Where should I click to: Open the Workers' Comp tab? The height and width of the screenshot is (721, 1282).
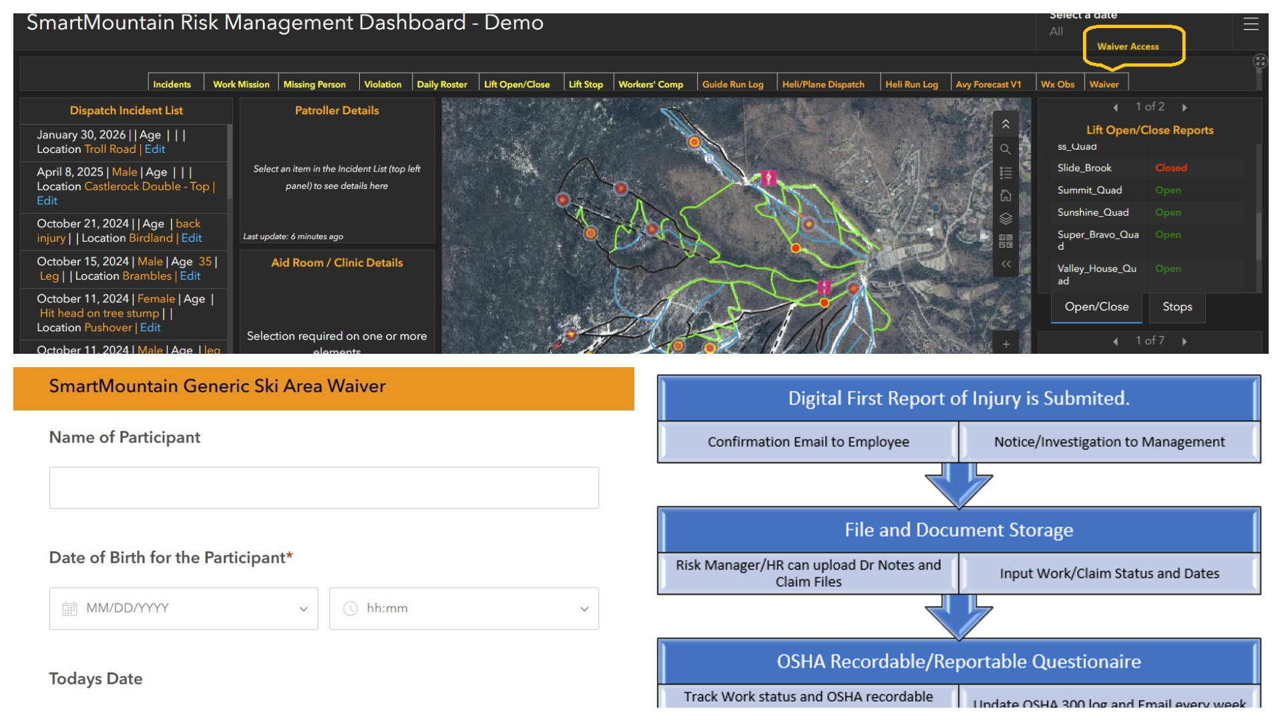point(651,83)
